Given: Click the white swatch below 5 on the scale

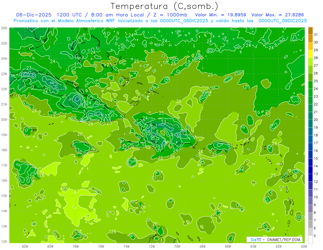Looking at the screenshot, I should click(x=310, y=240).
